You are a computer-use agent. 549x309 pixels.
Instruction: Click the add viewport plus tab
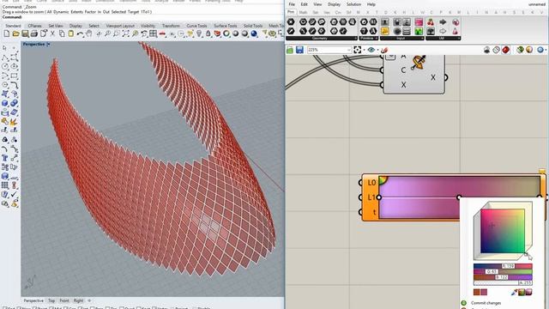(89, 300)
